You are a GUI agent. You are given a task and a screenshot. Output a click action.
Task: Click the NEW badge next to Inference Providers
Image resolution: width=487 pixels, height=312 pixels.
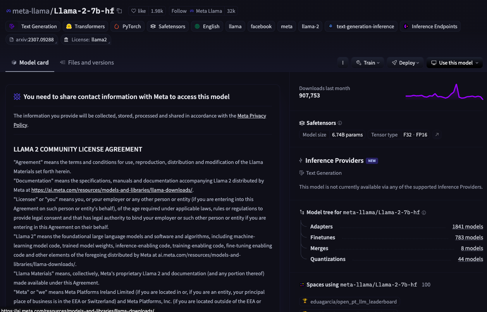coord(372,161)
